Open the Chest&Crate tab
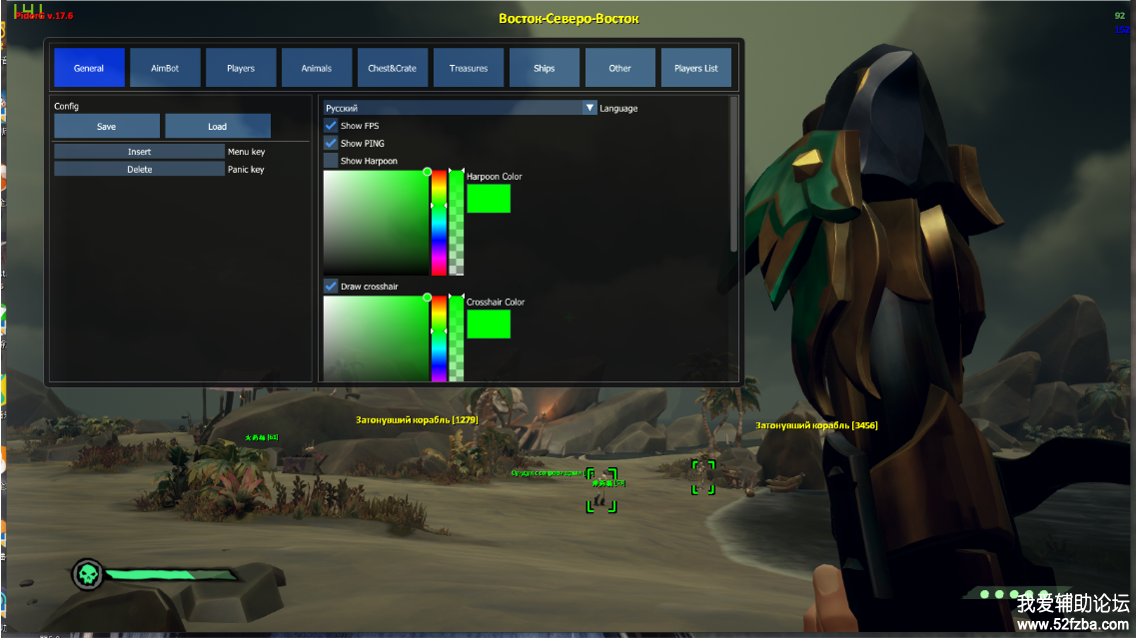The width and height of the screenshot is (1136, 638). pyautogui.click(x=392, y=68)
